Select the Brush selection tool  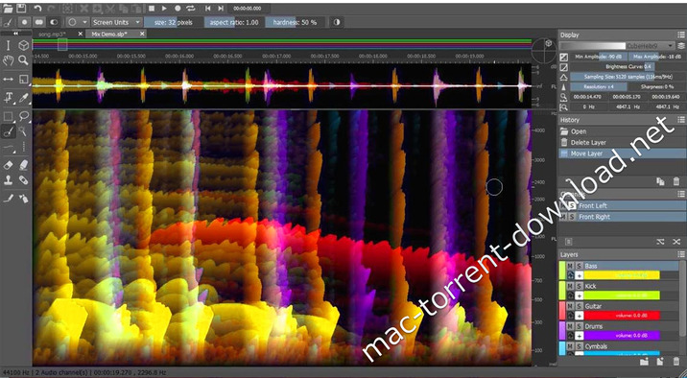[x=8, y=131]
